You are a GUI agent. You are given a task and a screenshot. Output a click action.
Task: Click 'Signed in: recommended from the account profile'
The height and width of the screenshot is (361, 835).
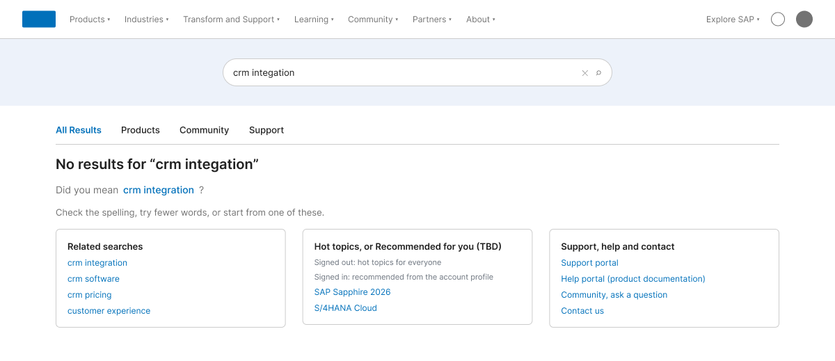[404, 277]
